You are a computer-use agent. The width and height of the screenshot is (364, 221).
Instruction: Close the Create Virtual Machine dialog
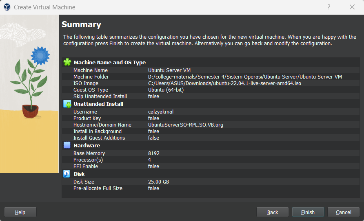point(352,7)
